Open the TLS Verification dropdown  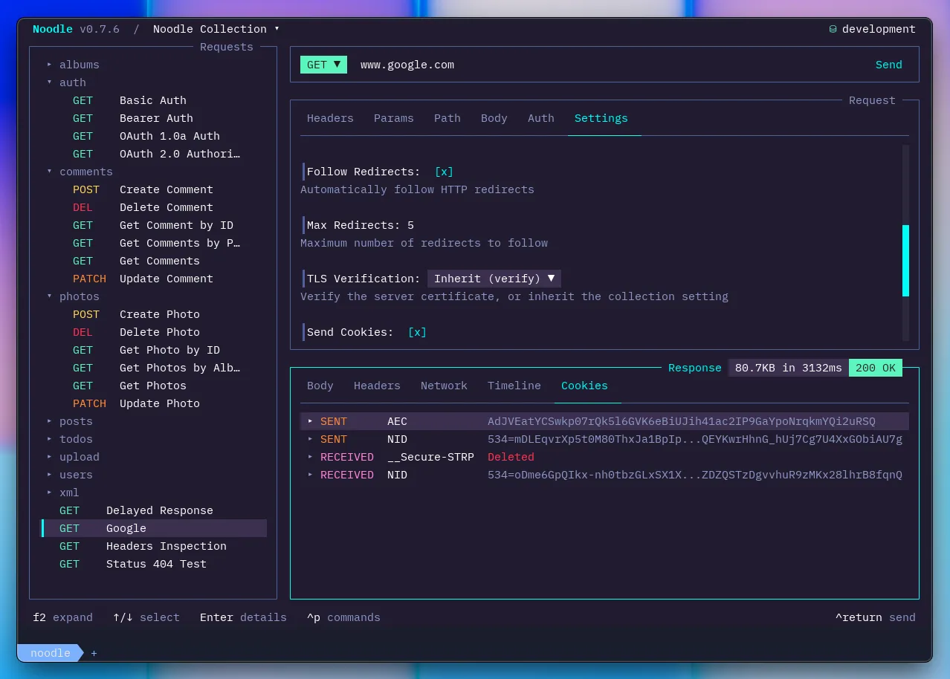pos(494,279)
